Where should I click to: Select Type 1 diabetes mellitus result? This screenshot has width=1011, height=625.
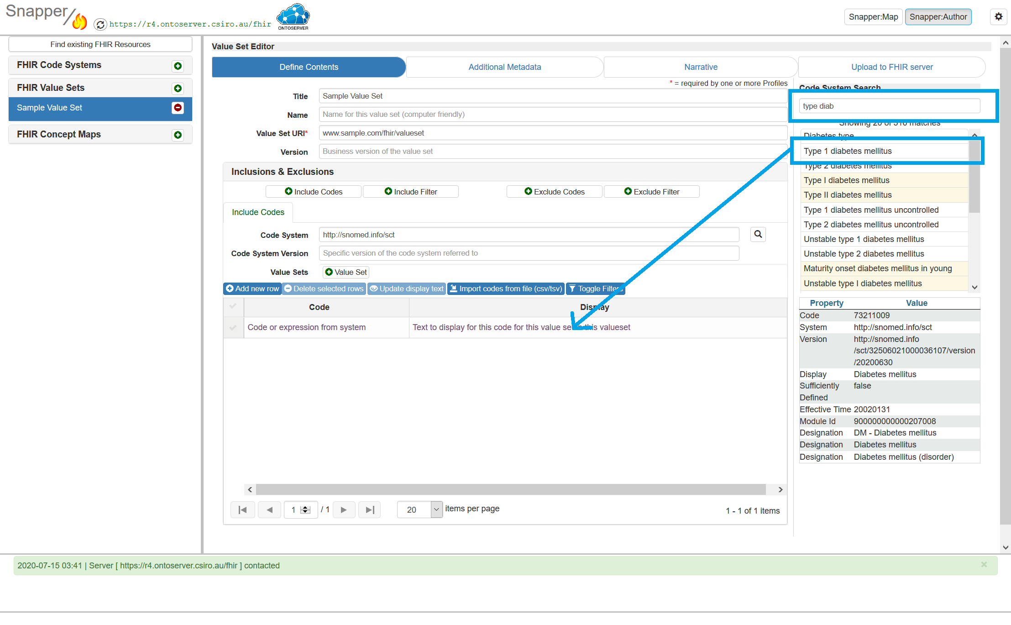point(885,151)
